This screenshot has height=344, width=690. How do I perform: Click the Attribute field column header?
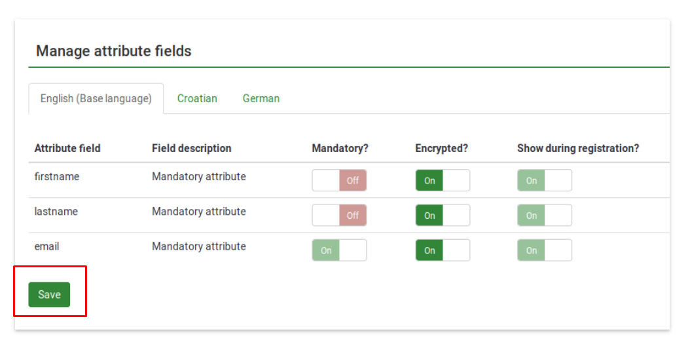click(x=67, y=148)
